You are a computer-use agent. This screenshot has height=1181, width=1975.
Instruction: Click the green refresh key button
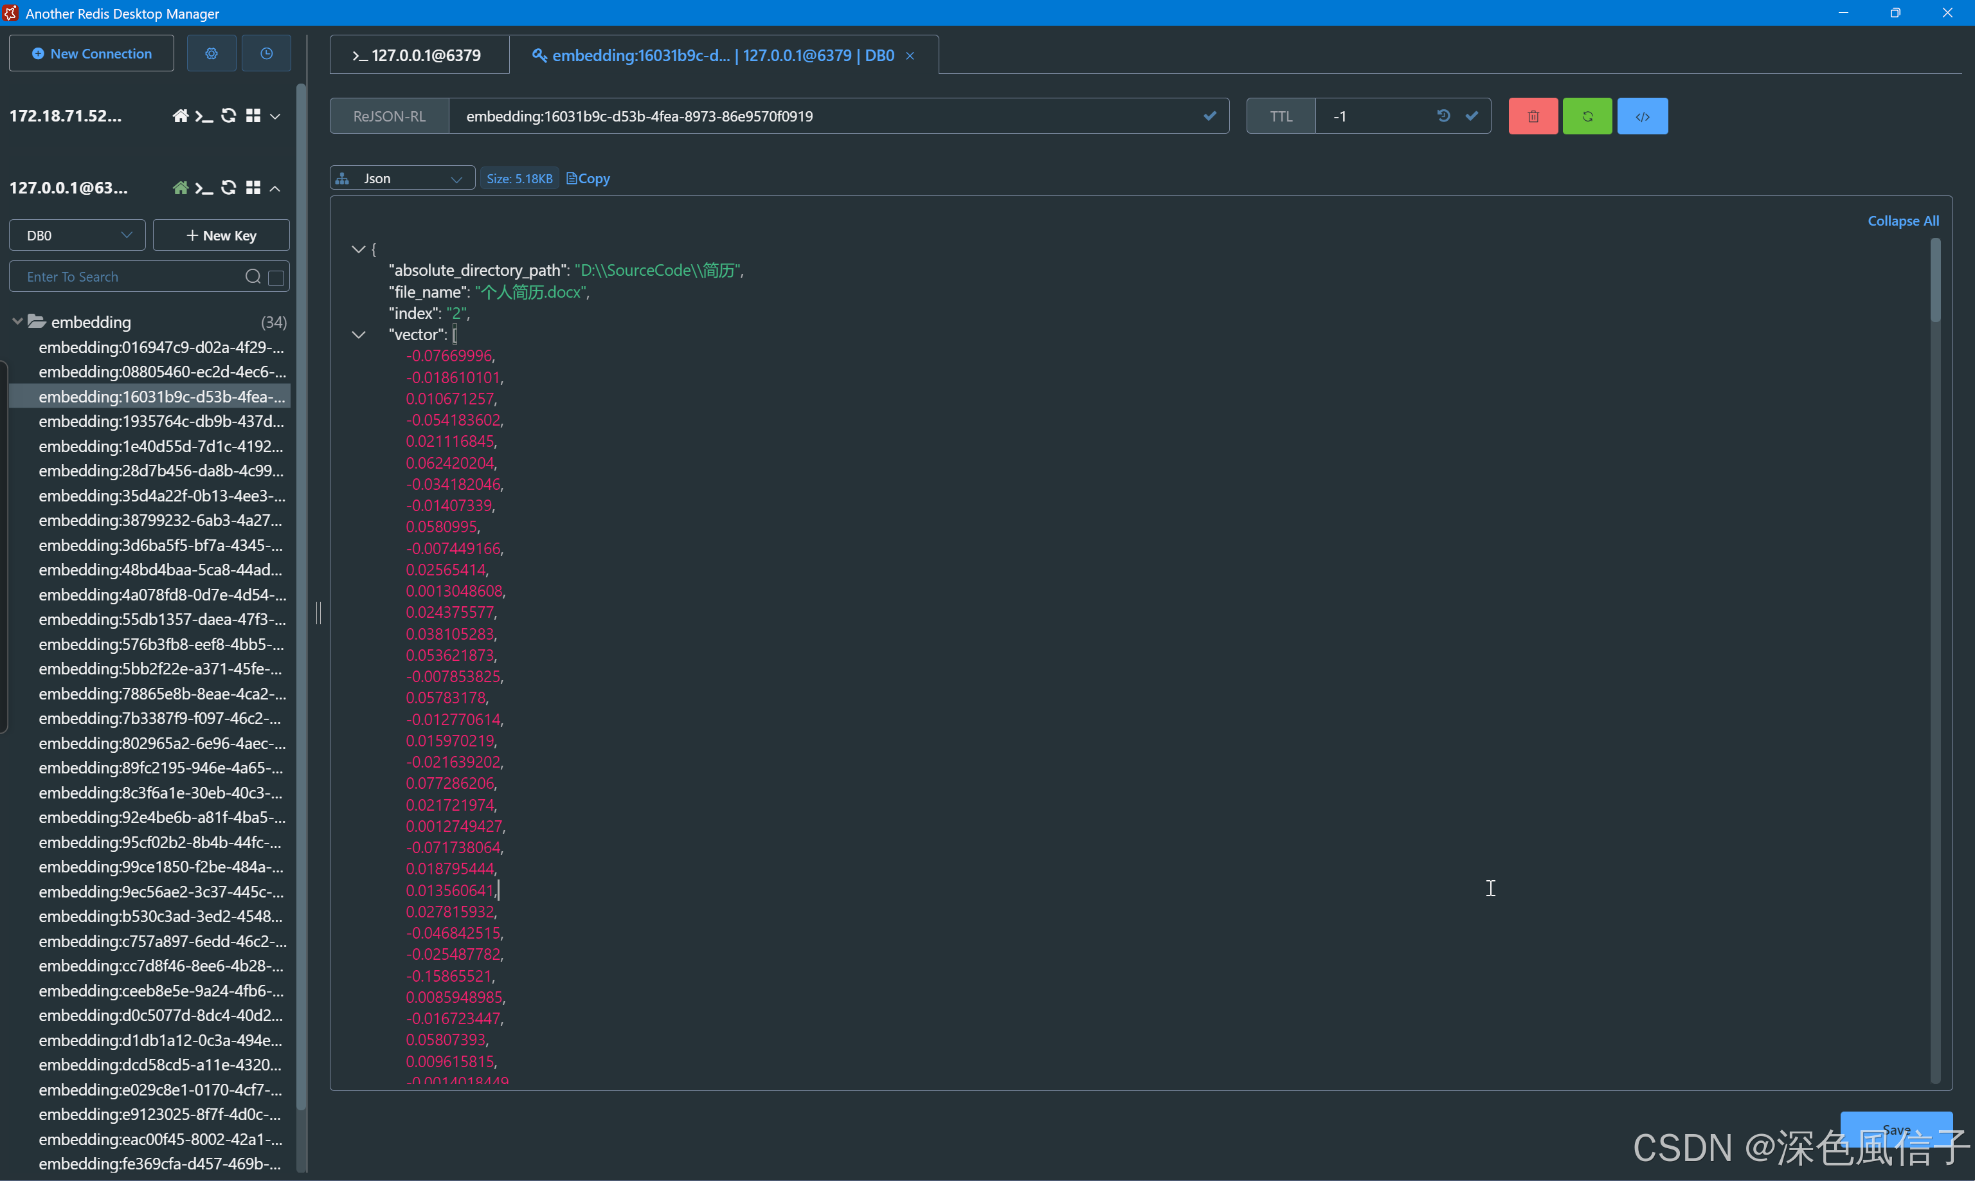(1587, 116)
